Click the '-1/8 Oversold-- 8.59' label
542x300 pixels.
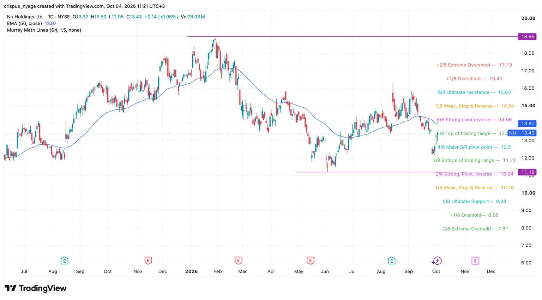(474, 215)
